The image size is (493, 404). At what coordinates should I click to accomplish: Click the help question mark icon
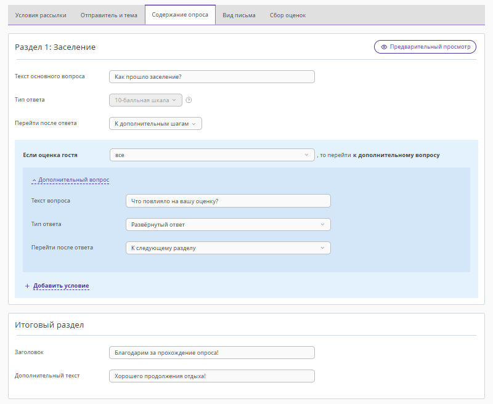189,100
